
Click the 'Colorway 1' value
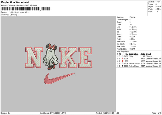pyautogui.click(x=14, y=15)
